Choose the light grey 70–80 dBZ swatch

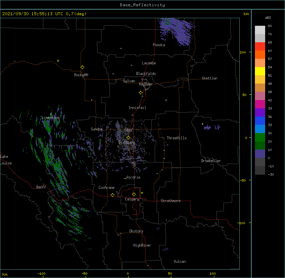pyautogui.click(x=260, y=30)
